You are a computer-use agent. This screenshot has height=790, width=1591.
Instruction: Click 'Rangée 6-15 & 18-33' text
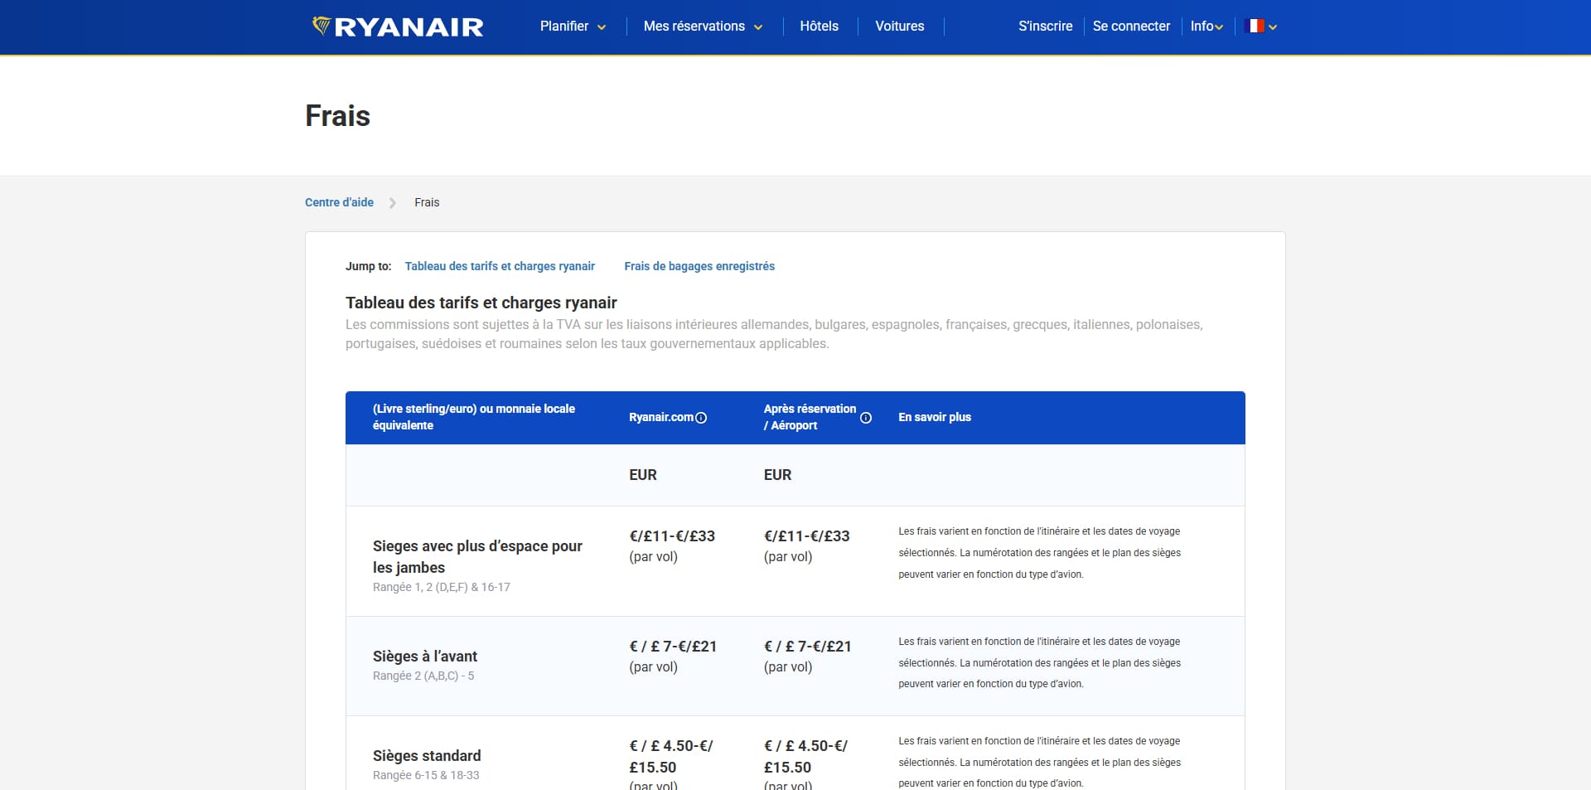pos(426,775)
